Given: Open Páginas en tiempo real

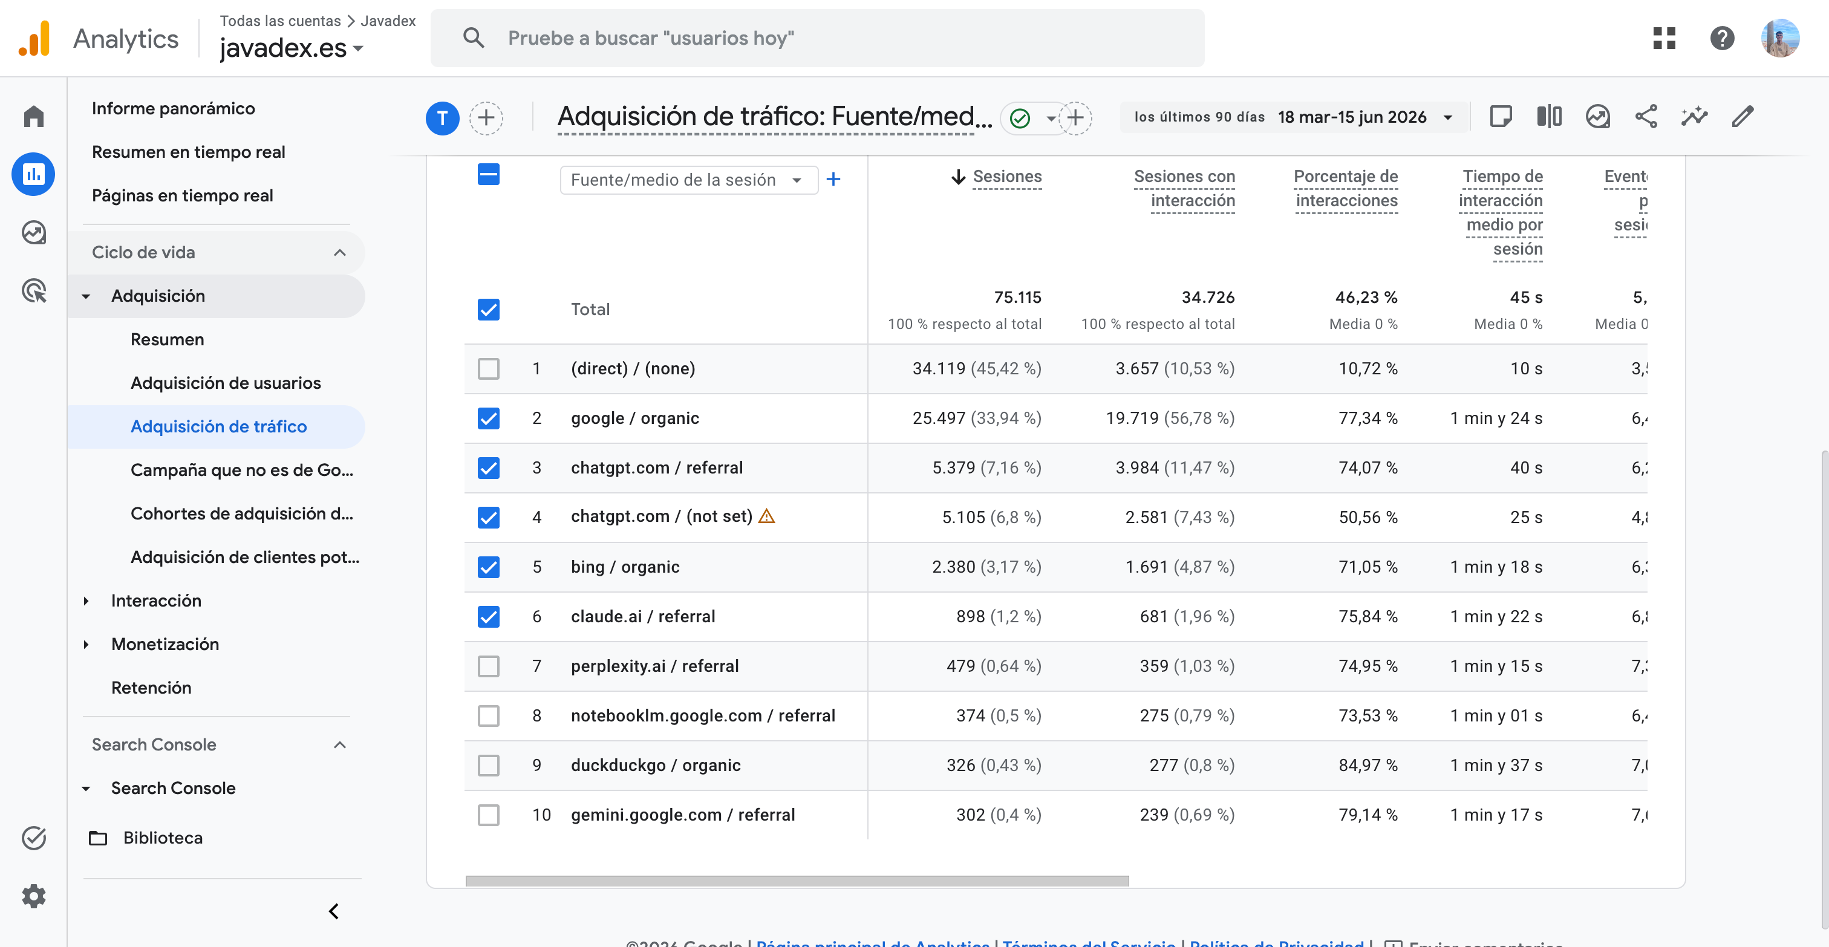Looking at the screenshot, I should tap(183, 195).
